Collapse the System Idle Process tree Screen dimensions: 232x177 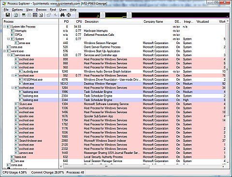tap(5, 27)
